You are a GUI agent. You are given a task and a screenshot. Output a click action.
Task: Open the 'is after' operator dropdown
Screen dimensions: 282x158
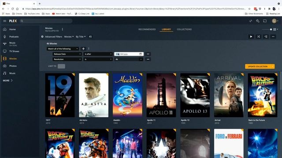point(98,54)
